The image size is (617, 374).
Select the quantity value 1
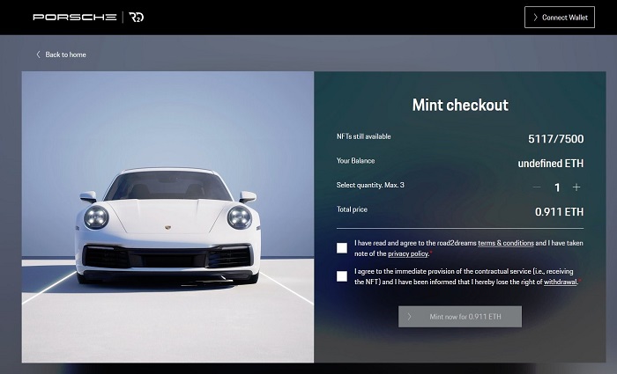pyautogui.click(x=557, y=187)
